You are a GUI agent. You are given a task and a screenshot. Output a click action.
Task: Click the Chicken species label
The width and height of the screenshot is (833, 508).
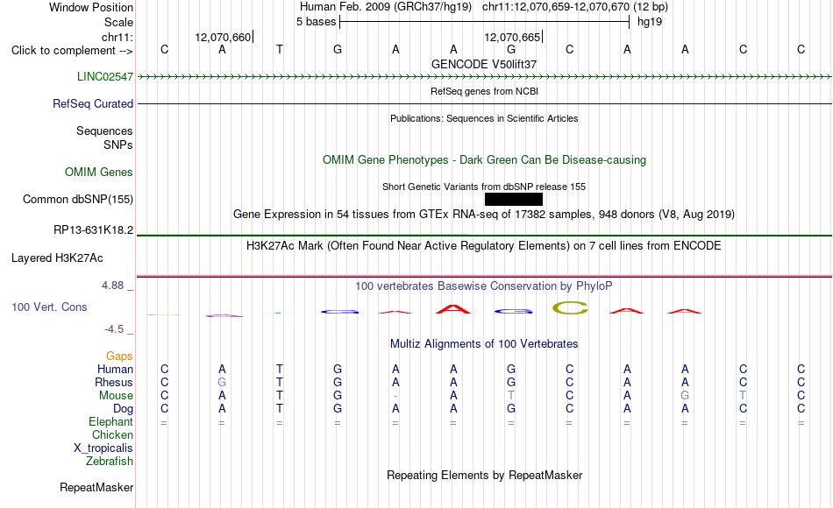click(x=112, y=435)
